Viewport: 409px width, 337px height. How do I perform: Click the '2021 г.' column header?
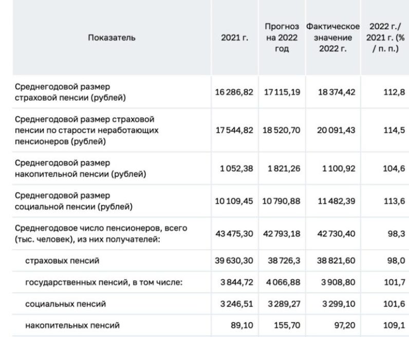click(234, 38)
